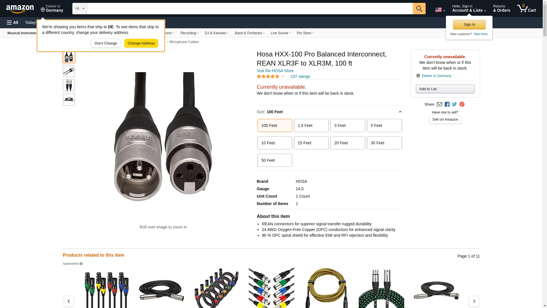
Task: Open the country flag language dropdown
Action: tap(440, 10)
